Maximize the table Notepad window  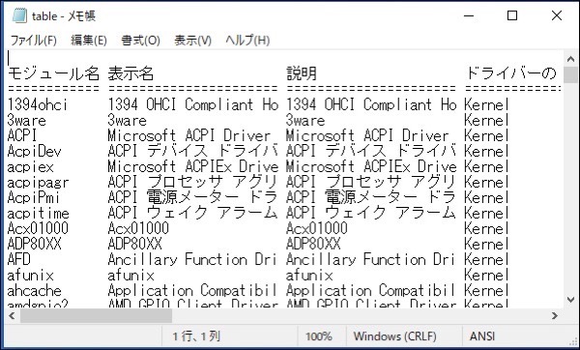(x=512, y=15)
